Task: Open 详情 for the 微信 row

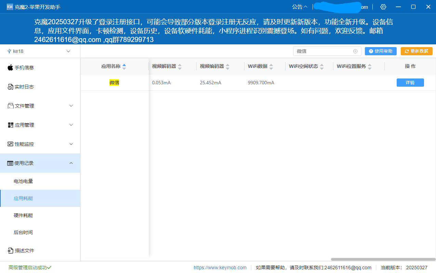Action: tap(410, 83)
